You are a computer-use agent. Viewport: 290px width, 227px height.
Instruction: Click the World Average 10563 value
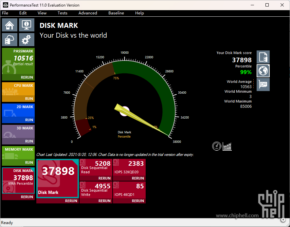[x=246, y=87]
